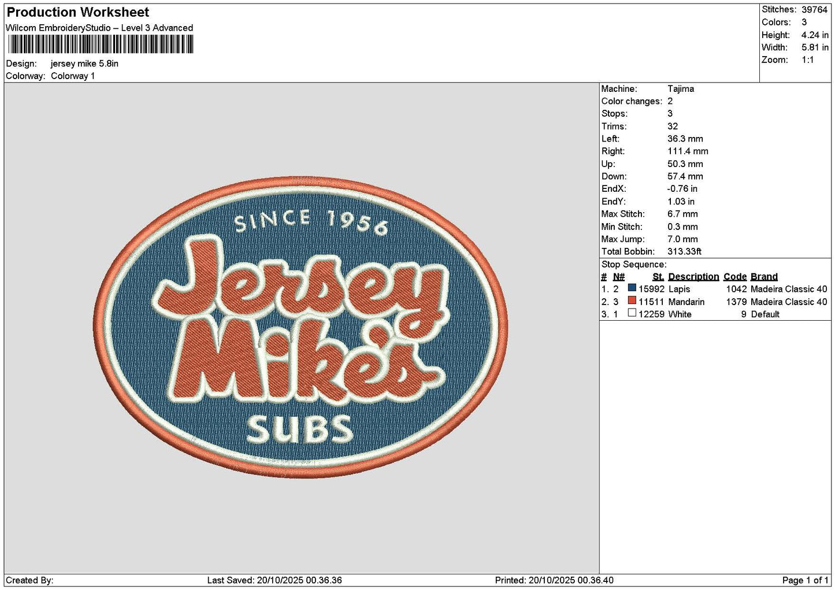Screen dimensions: 835x590
Task: Click the Trims value 32
Action: click(673, 127)
